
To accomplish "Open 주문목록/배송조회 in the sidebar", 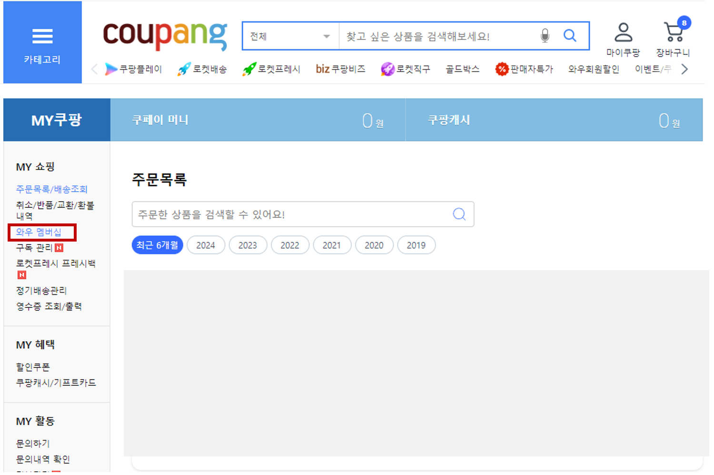I will point(51,189).
